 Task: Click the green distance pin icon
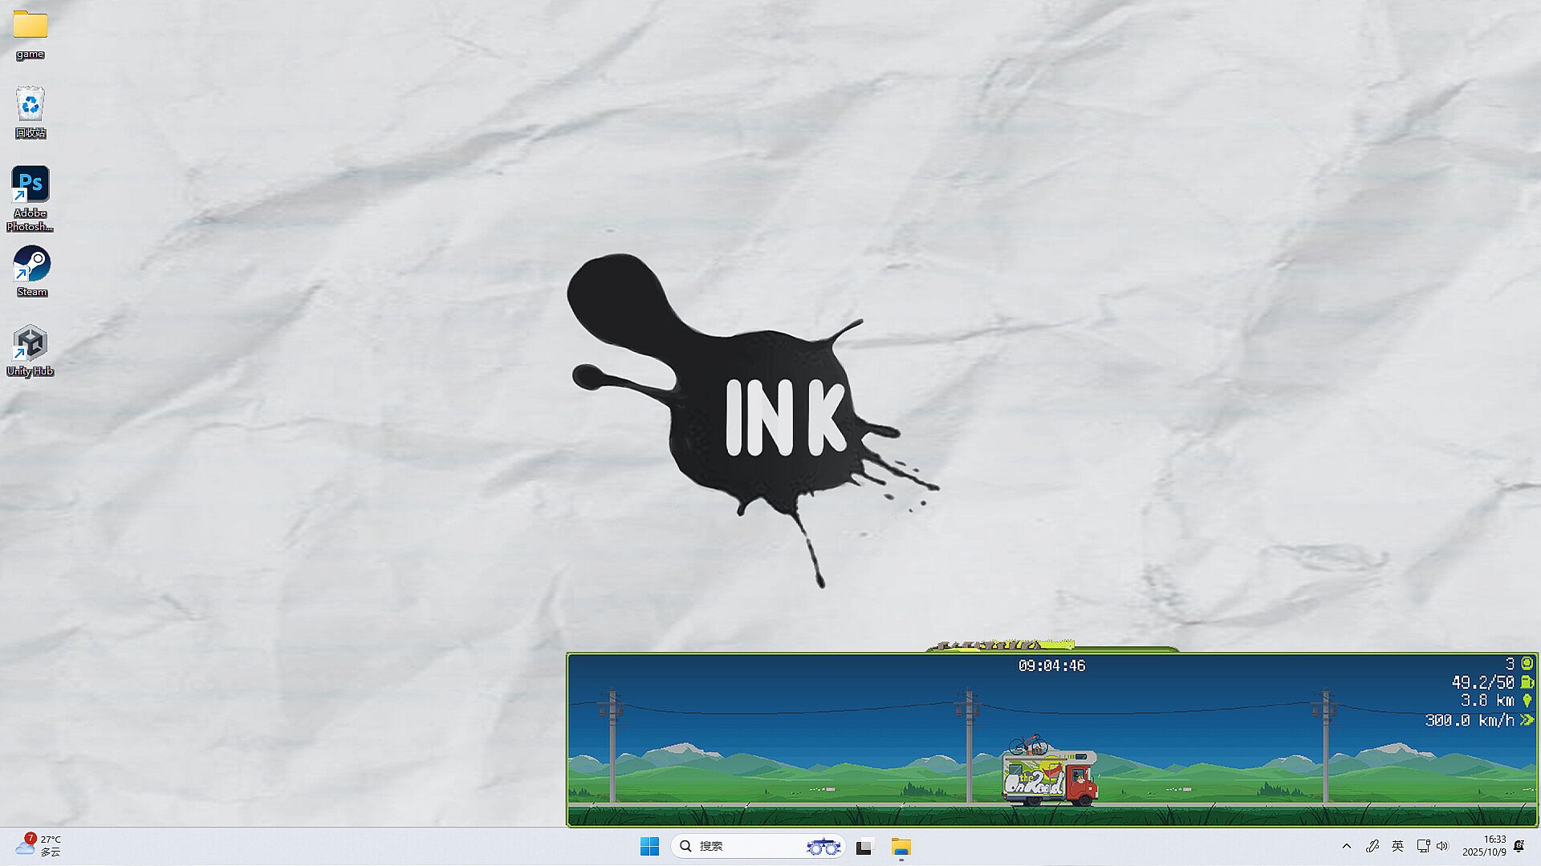tap(1527, 701)
